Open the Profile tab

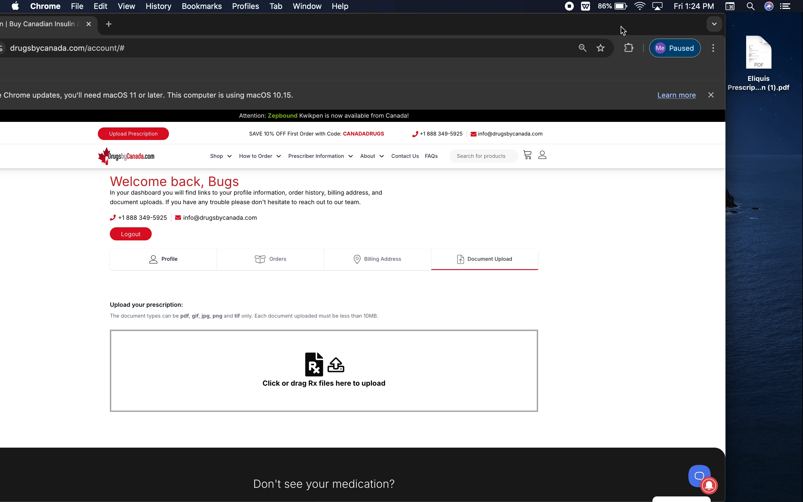[163, 259]
